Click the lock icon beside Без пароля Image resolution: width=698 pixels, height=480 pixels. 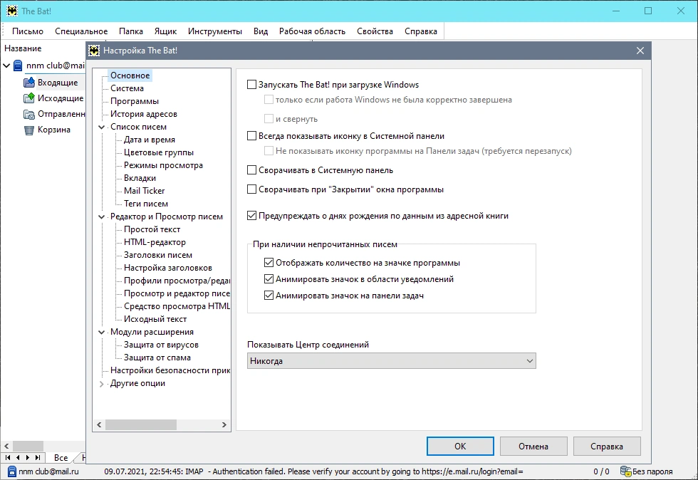click(626, 471)
